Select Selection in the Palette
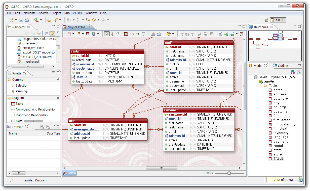 (x=20, y=85)
